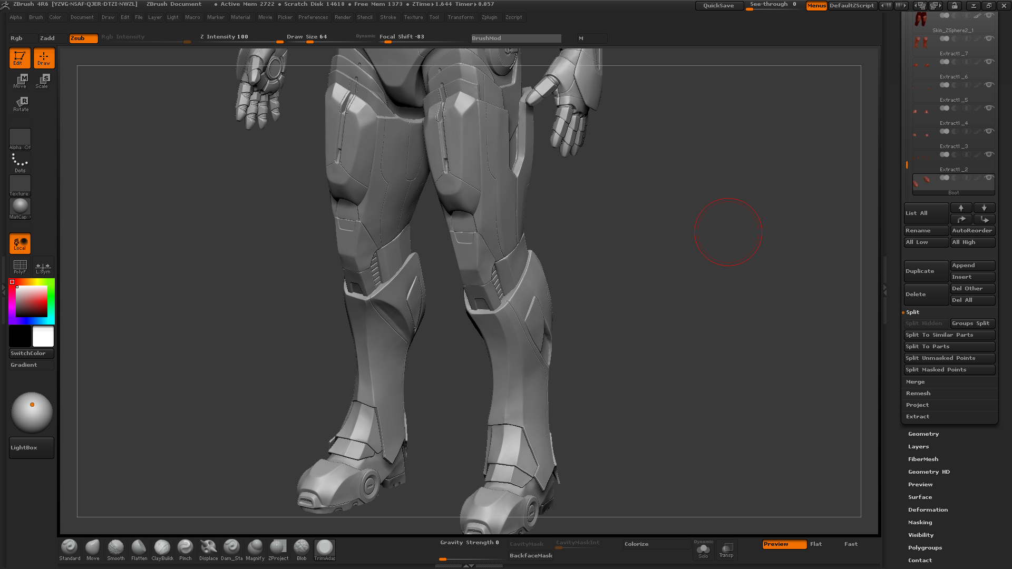Open the Alpha Off selector
Image resolution: width=1012 pixels, height=569 pixels.
tap(20, 140)
